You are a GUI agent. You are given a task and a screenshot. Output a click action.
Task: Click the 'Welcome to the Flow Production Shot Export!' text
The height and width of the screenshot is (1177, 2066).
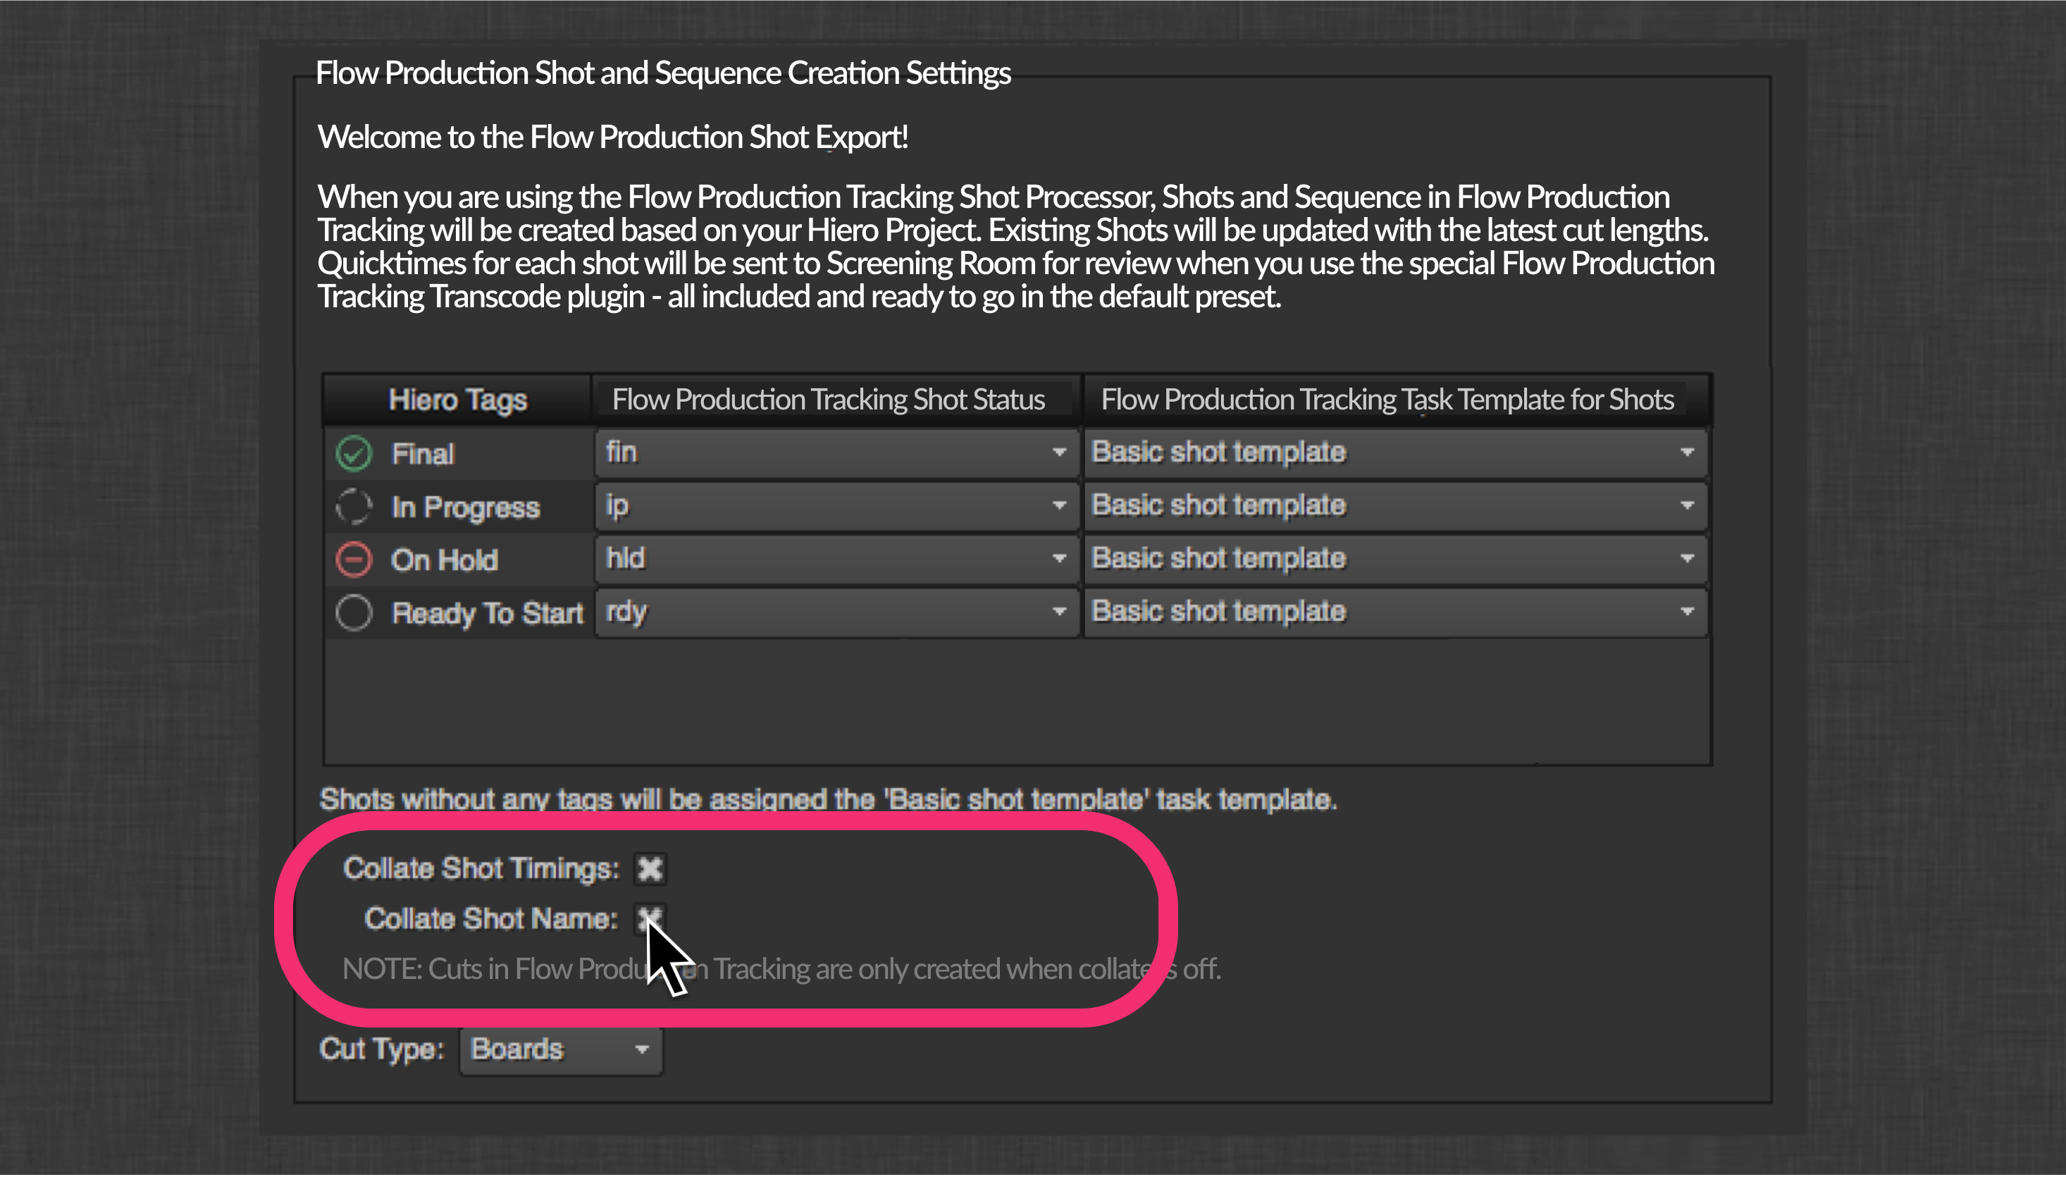612,137
